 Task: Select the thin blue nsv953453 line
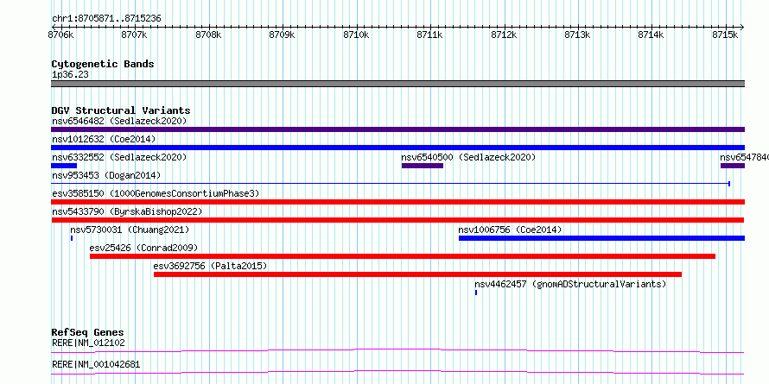[391, 184]
